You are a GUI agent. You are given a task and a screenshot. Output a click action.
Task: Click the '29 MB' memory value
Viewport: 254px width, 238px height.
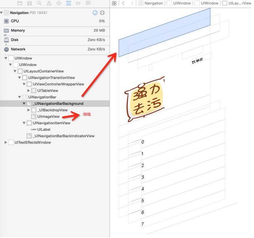[x=99, y=31]
